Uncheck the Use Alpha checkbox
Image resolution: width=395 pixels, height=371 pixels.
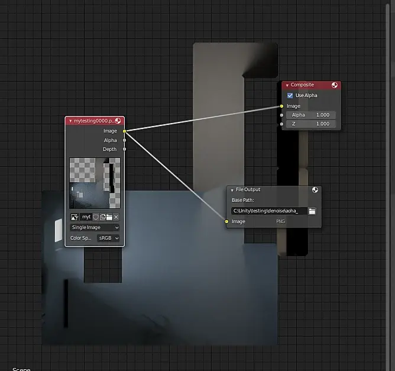pyautogui.click(x=290, y=95)
